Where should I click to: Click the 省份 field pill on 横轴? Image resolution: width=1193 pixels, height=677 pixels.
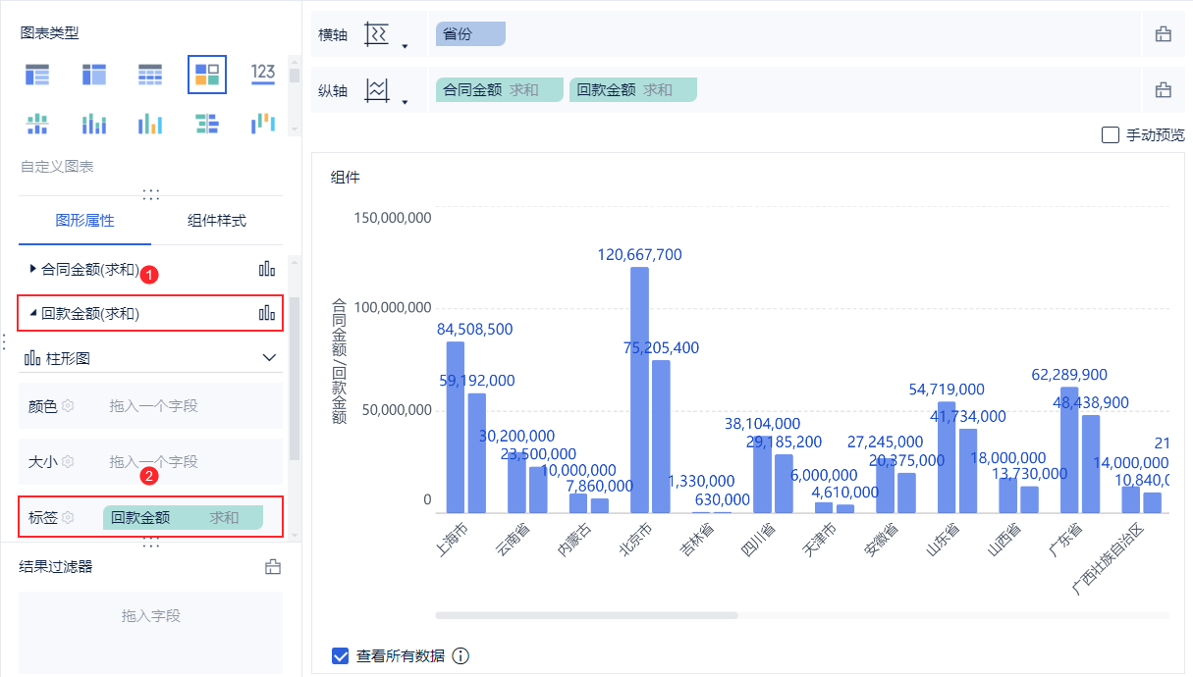[x=468, y=34]
